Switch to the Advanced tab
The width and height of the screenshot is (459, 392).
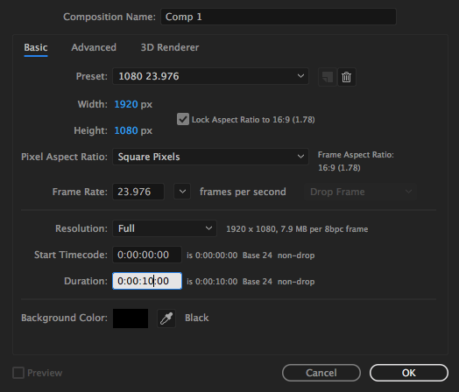click(x=94, y=47)
